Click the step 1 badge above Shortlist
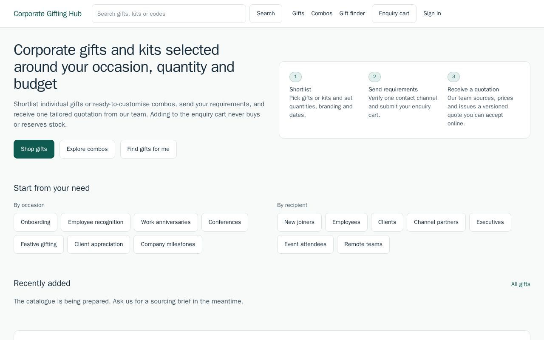 coord(295,77)
